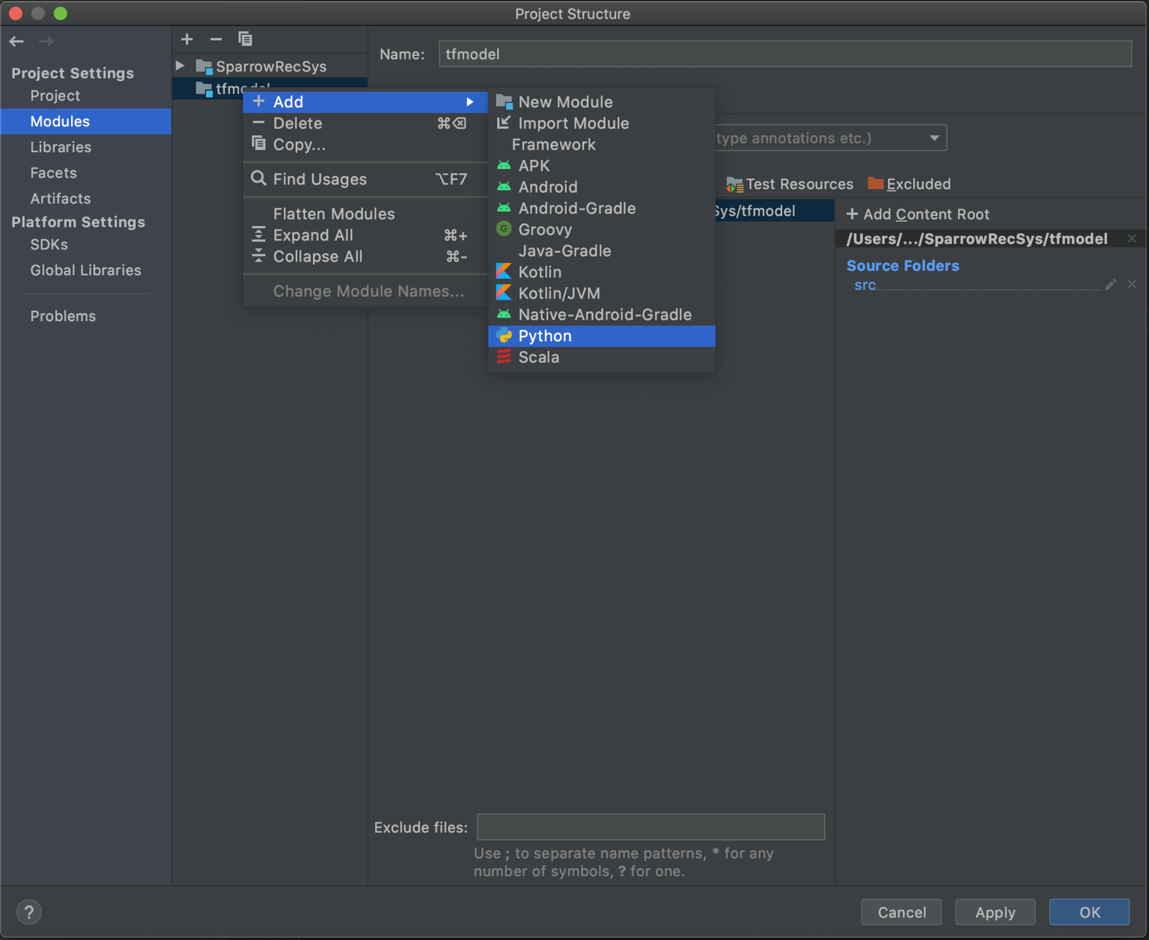Click the Exclude files input field
This screenshot has width=1149, height=940.
point(651,827)
